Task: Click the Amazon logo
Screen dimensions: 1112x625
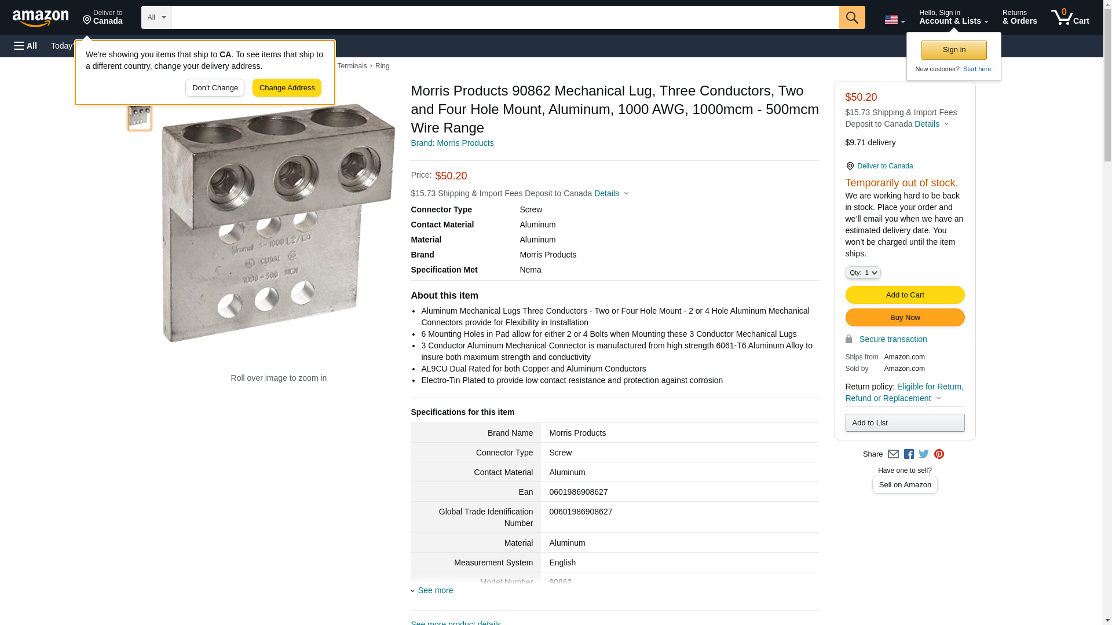Action: (41, 18)
